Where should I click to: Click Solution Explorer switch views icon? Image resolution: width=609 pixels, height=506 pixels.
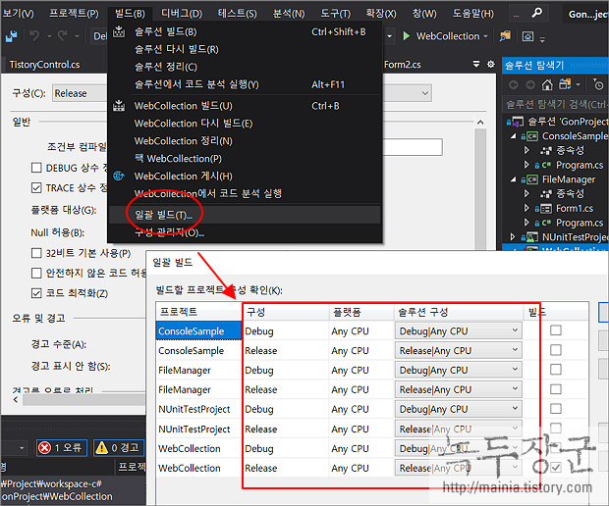pyautogui.click(x=565, y=84)
